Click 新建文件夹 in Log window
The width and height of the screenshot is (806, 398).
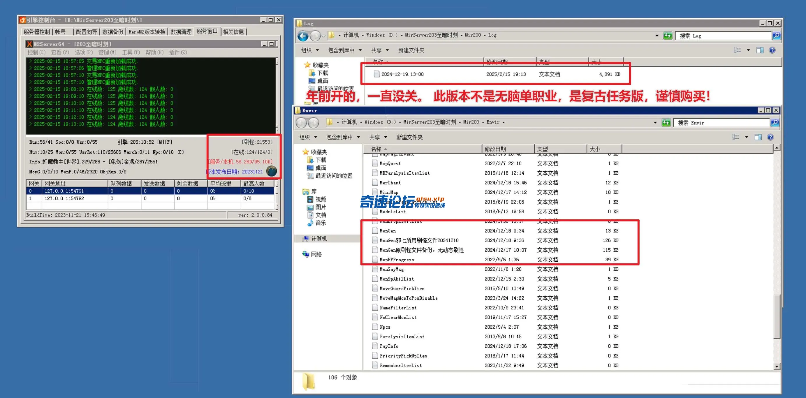tap(411, 50)
